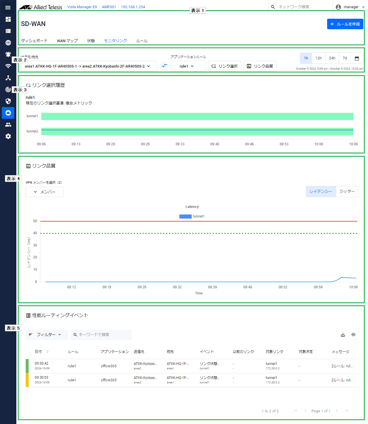
Task: Open the calendar date range picker
Action: coord(357,58)
